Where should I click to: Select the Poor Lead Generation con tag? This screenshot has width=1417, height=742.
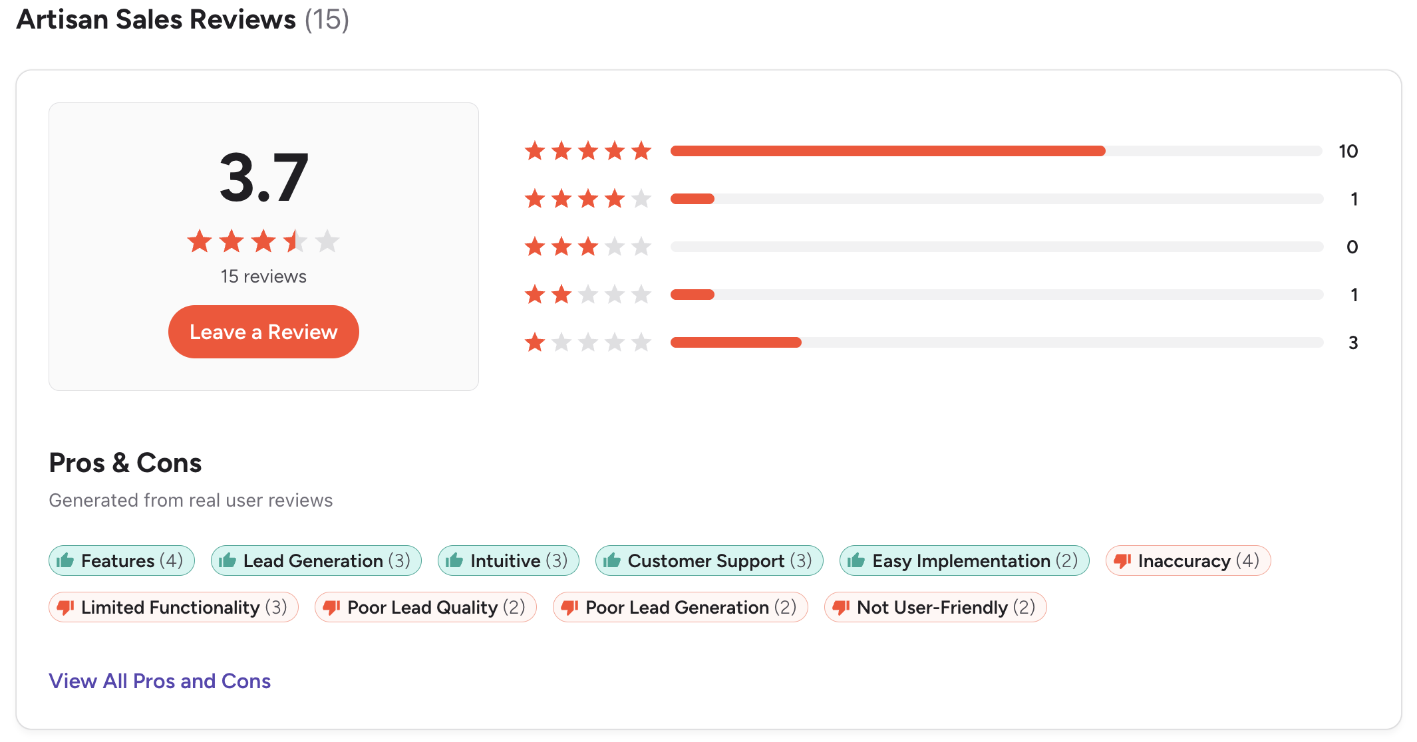681,608
